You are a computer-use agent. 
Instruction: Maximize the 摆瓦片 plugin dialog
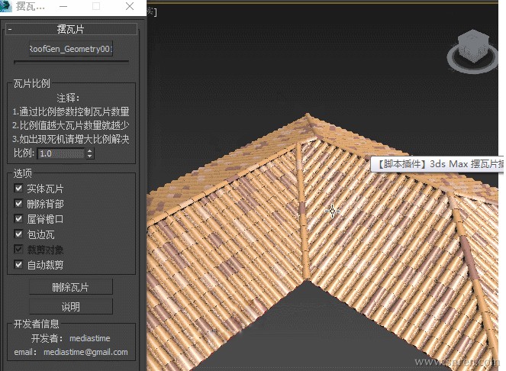[x=97, y=6]
